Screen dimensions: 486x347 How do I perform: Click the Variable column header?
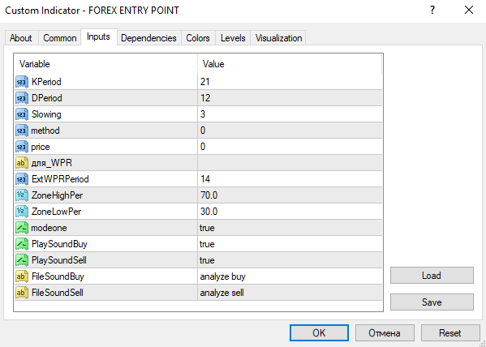[105, 64]
